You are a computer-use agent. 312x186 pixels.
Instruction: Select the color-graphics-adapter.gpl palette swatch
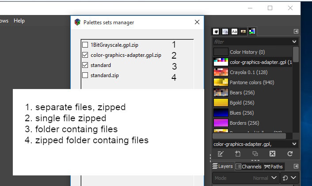pos(221,62)
